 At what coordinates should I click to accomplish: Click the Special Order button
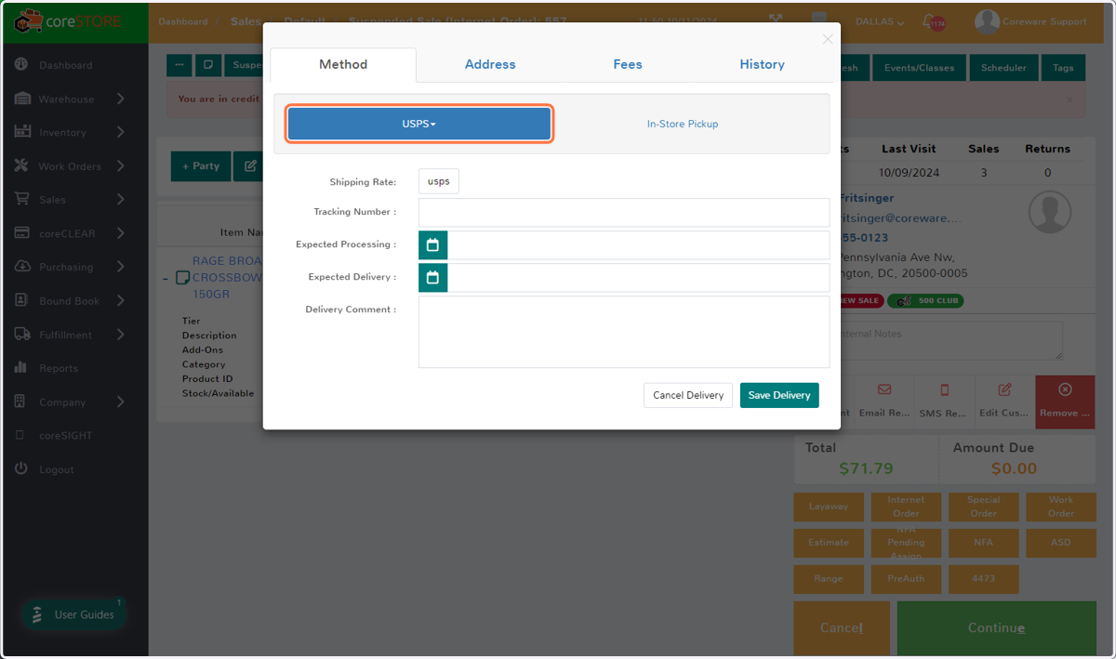pos(983,507)
